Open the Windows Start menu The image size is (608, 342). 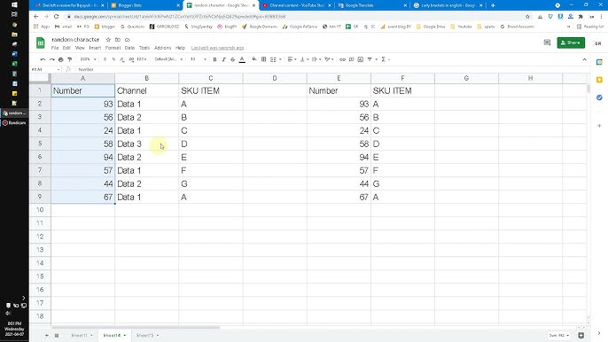pyautogui.click(x=14, y=4)
